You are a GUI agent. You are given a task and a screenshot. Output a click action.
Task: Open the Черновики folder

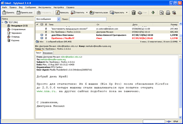pos(16,33)
